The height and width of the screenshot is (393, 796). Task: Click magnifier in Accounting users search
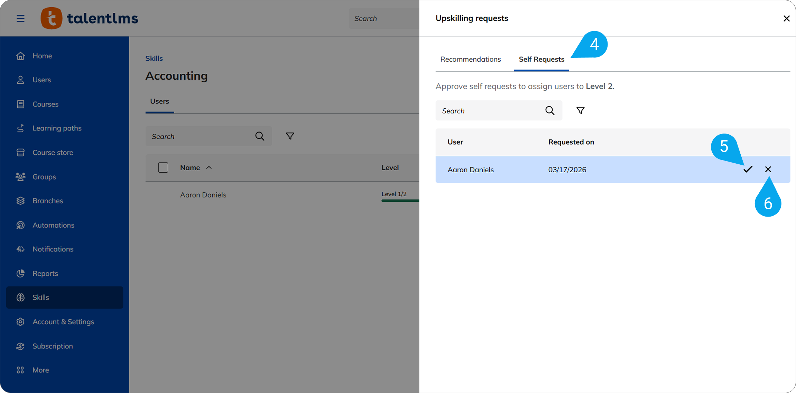point(260,136)
